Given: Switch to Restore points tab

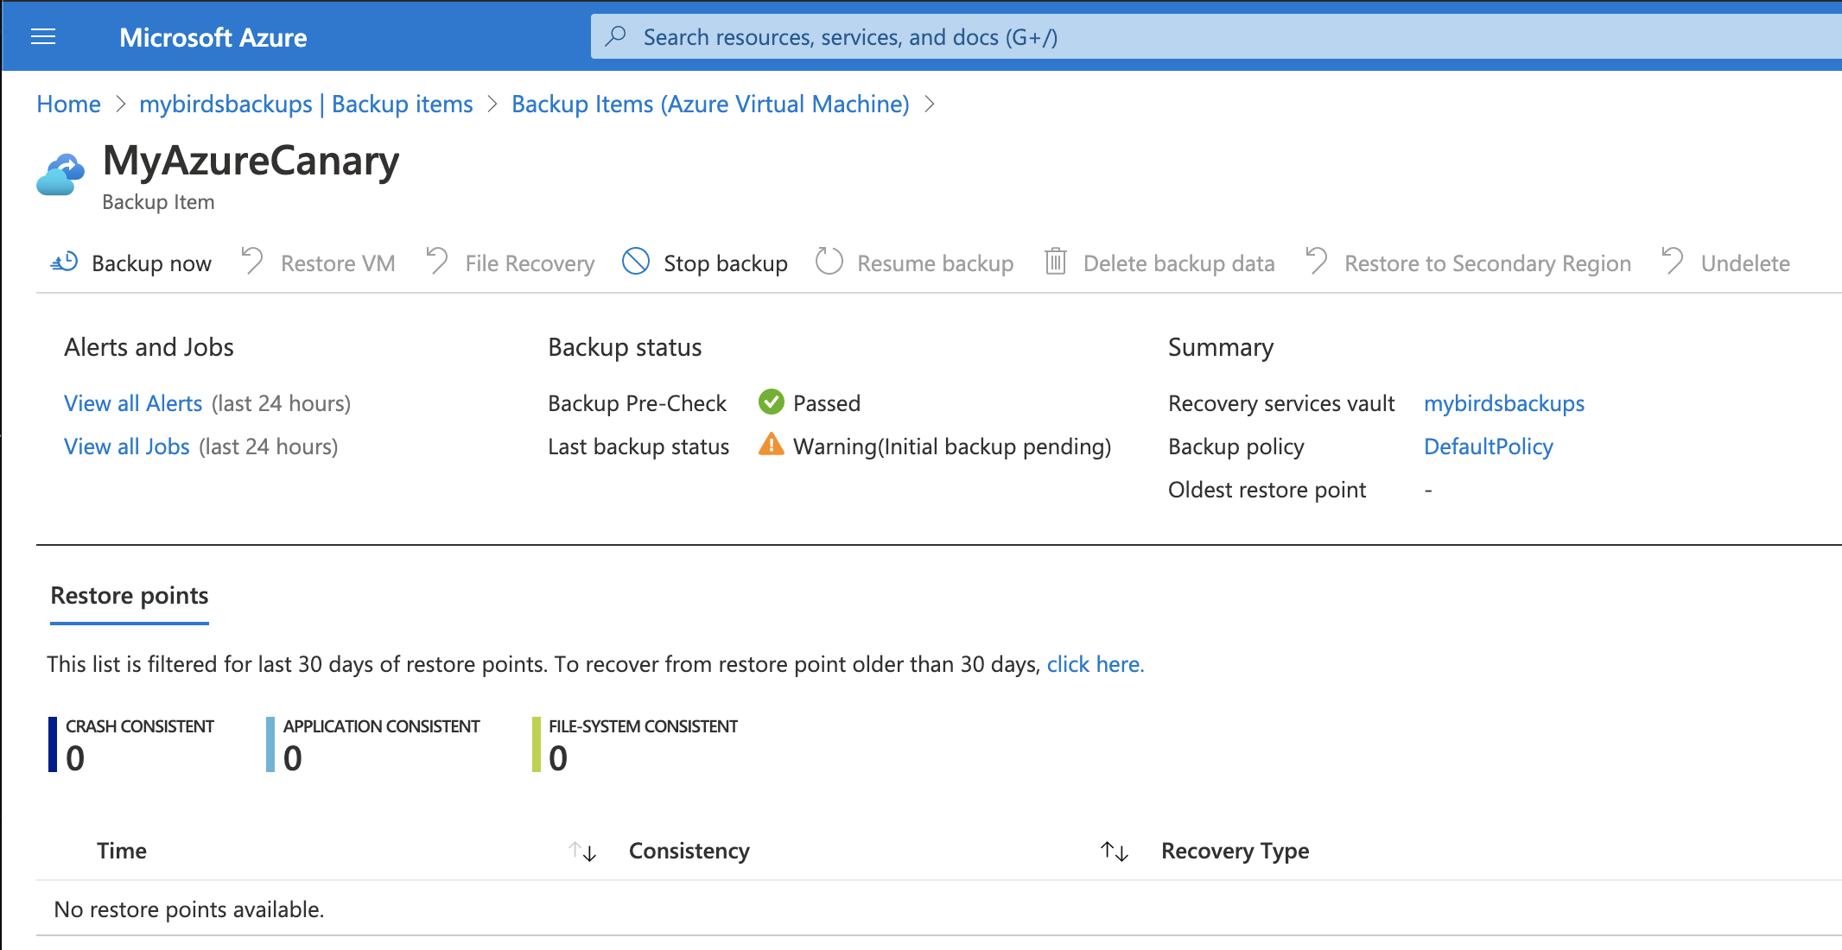Looking at the screenshot, I should [130, 596].
